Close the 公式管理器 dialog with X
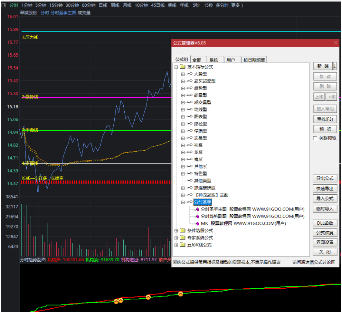The image size is (342, 312). (336, 43)
